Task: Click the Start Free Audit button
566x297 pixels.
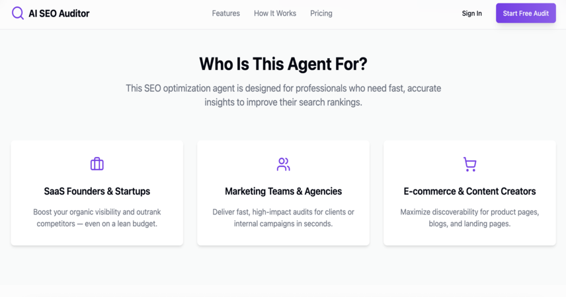Action: [526, 13]
